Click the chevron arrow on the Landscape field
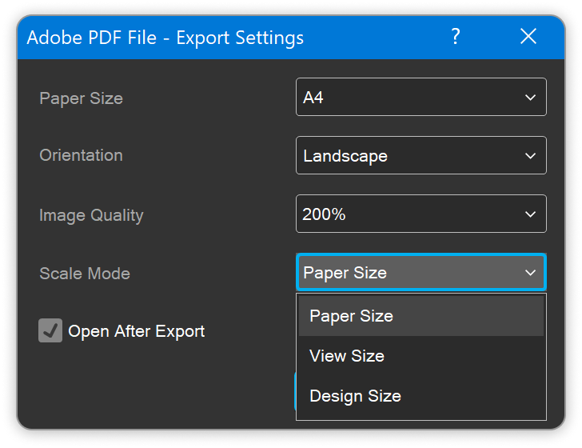The height and width of the screenshot is (448, 582). [x=530, y=156]
